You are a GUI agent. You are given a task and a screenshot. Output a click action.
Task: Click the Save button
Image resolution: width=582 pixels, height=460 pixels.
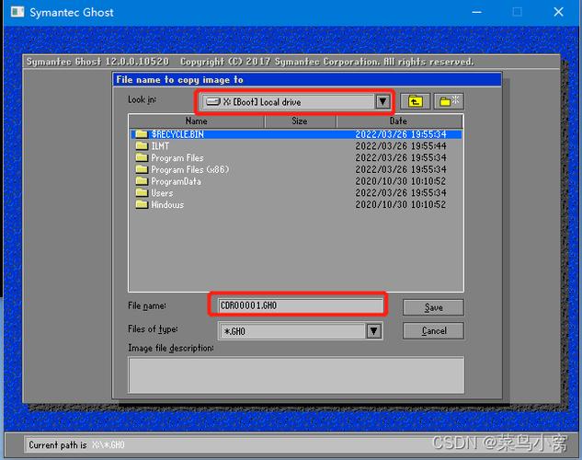tap(433, 307)
